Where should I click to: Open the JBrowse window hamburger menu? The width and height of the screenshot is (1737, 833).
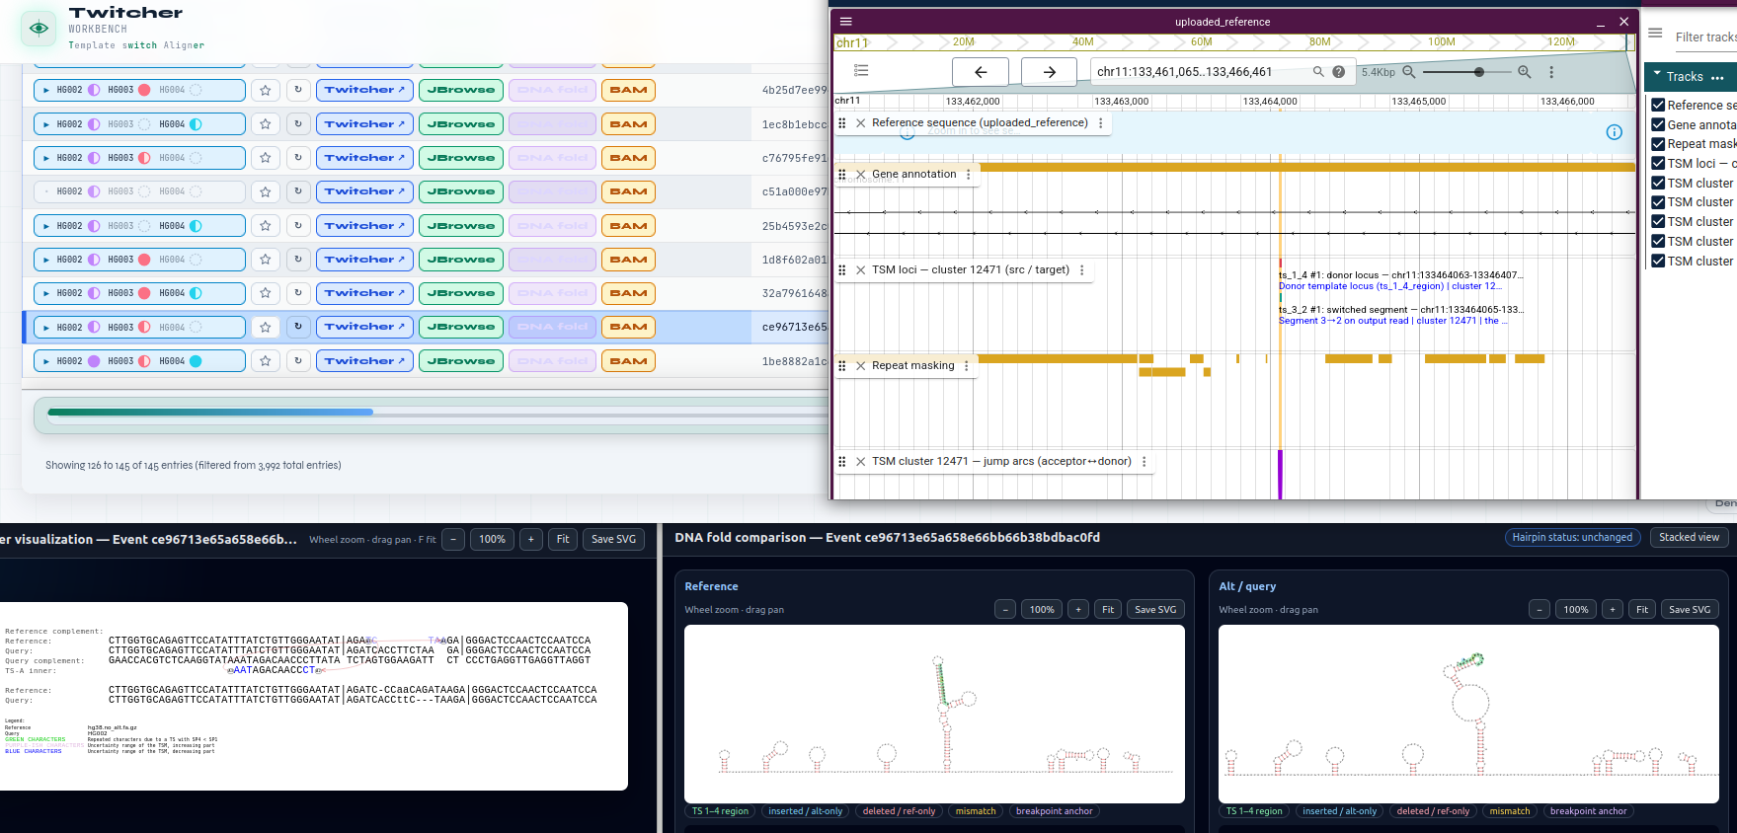846,21
